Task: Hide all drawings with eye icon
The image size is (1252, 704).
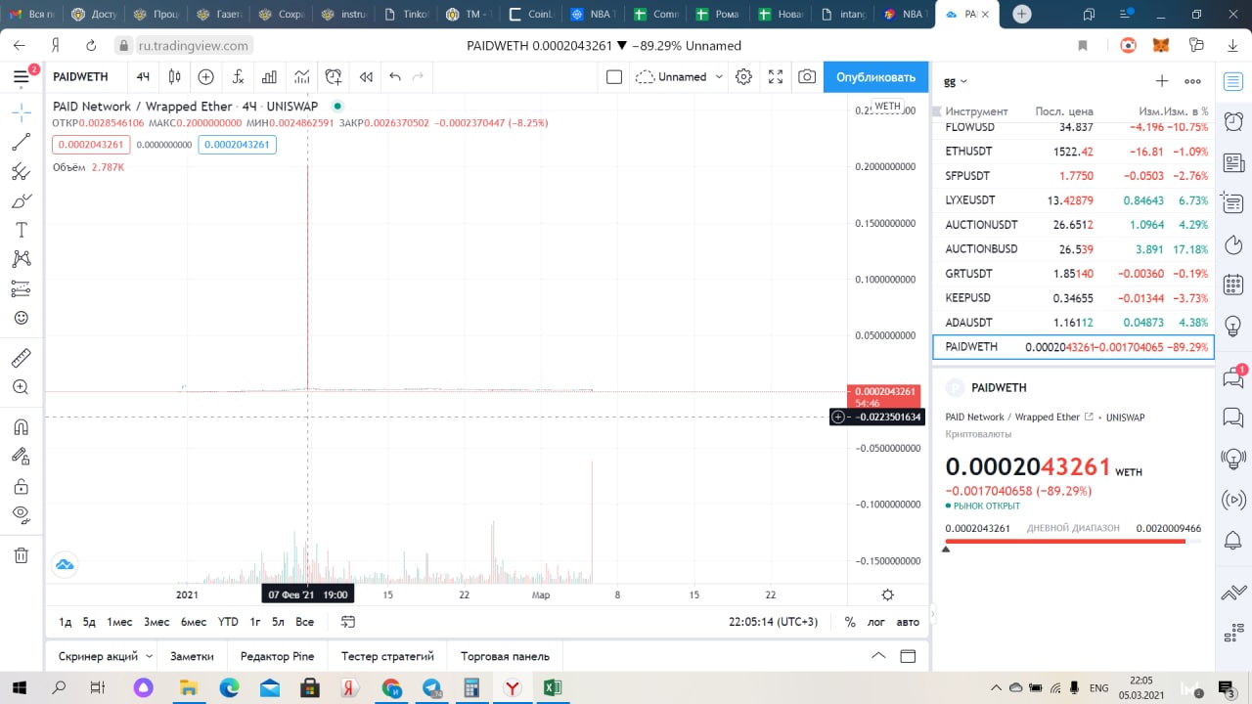Action: point(21,514)
